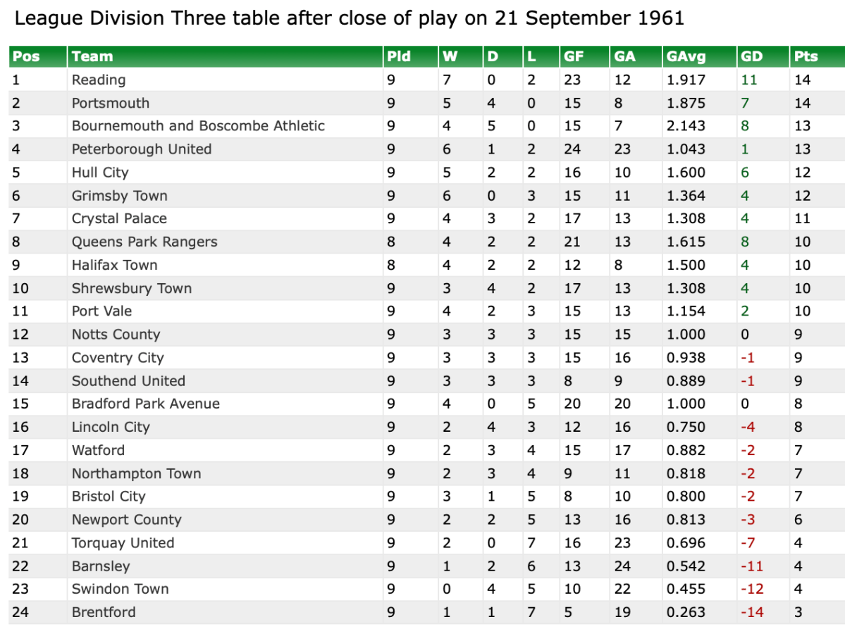Click Reading's goal difference value 11

point(748,80)
